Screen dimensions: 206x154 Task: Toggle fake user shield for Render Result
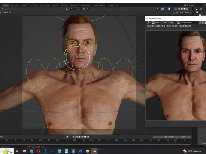[x=200, y=23]
